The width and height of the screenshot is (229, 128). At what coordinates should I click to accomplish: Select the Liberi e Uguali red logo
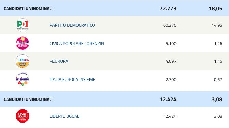coord(23,116)
